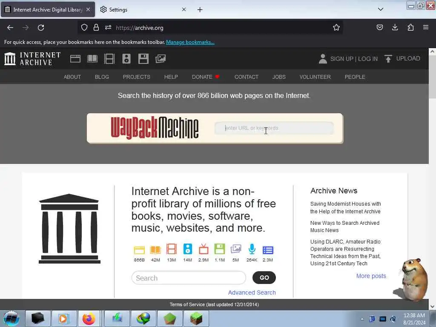Open the Firefox downloads panel
The image size is (436, 327).
[395, 27]
